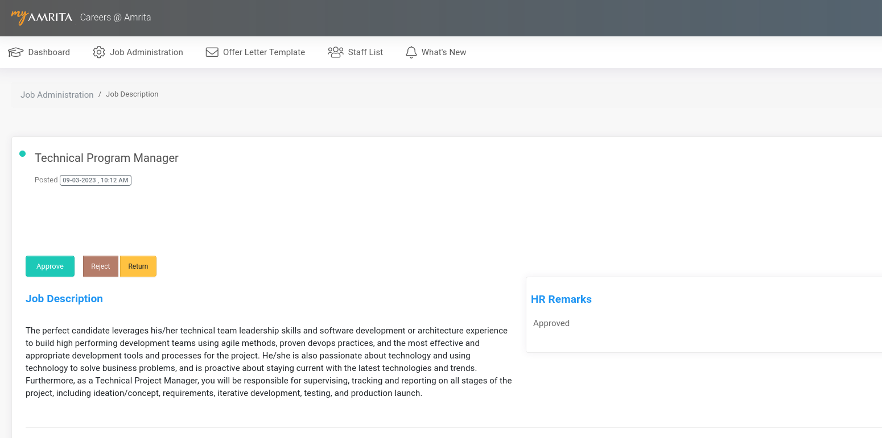Show the What's New menu label
Viewport: 882px width, 438px height.
pyautogui.click(x=443, y=52)
